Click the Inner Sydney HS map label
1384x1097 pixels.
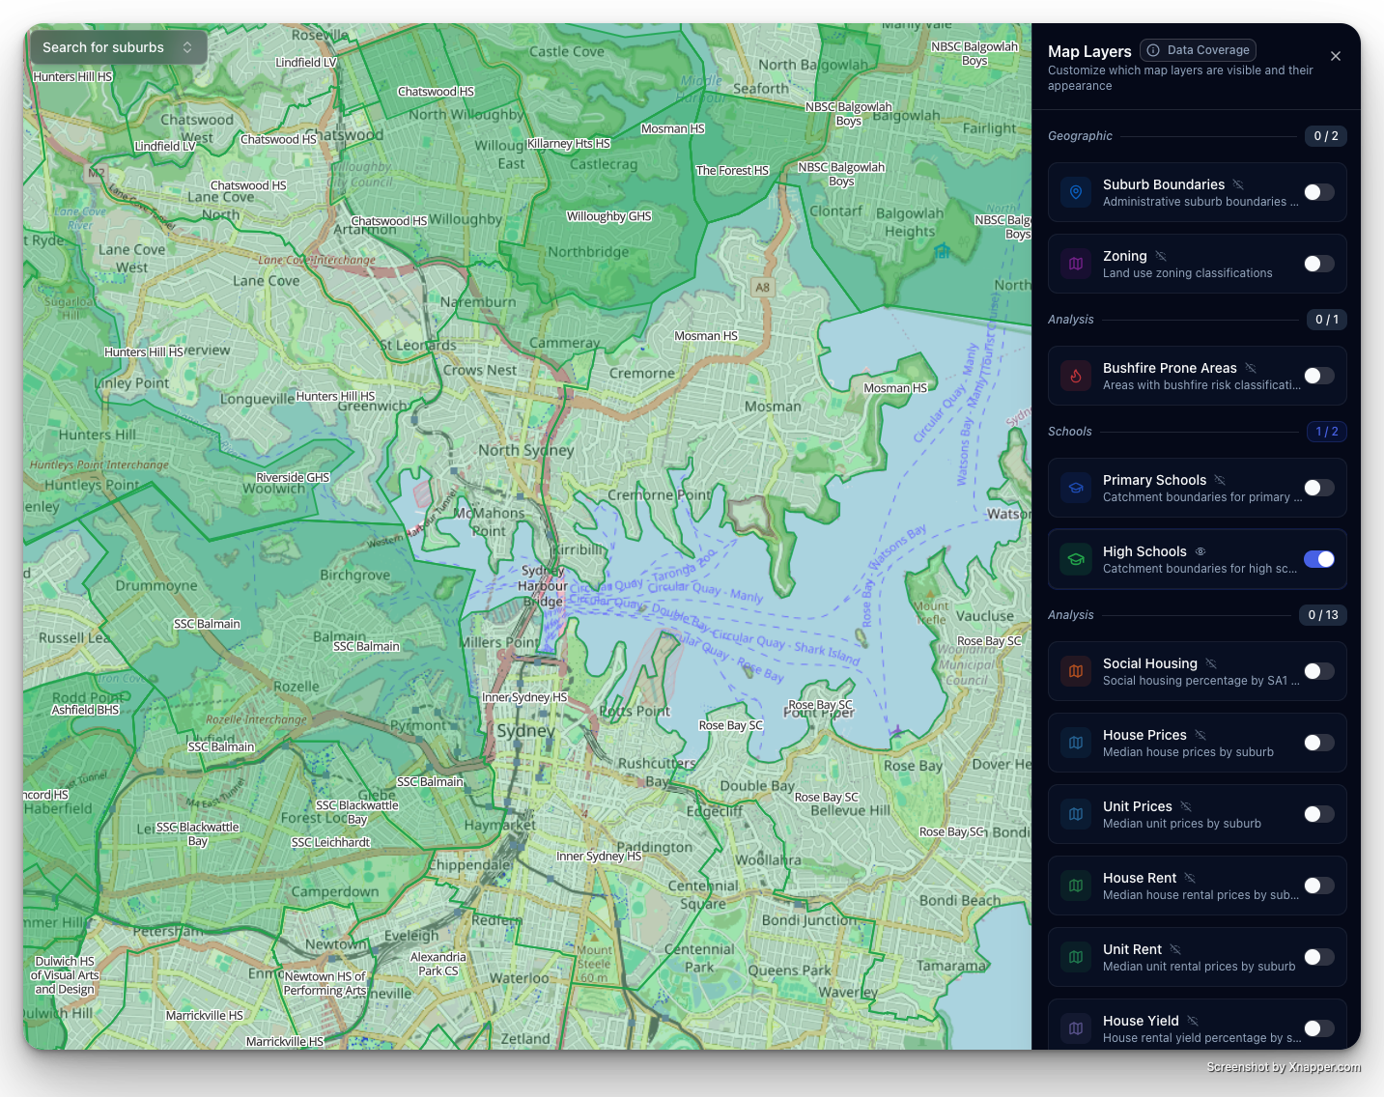coord(523,697)
